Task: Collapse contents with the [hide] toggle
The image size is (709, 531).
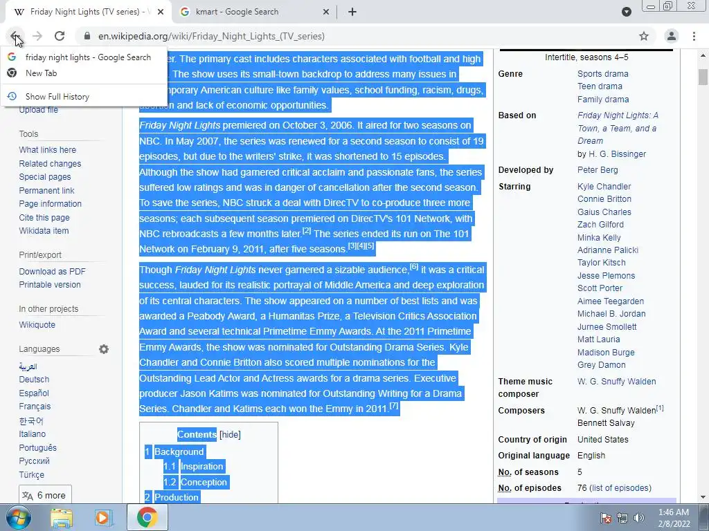Action: point(230,435)
